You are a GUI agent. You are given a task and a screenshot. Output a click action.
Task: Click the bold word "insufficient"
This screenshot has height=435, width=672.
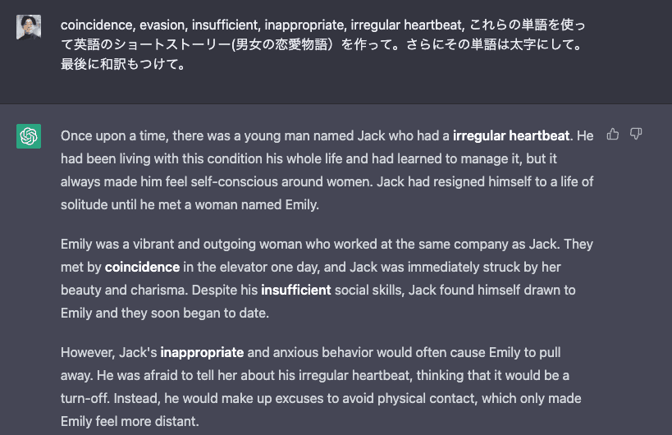(295, 290)
